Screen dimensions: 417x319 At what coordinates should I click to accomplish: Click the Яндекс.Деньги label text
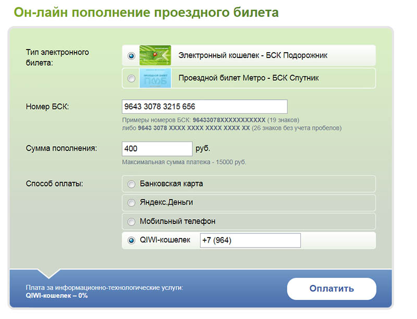[166, 203]
